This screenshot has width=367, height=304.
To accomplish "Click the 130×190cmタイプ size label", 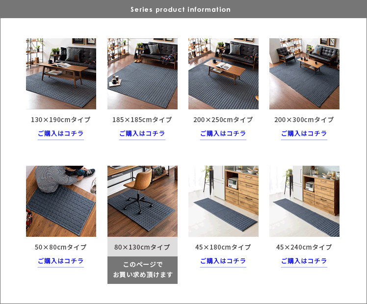I will click(x=61, y=120).
